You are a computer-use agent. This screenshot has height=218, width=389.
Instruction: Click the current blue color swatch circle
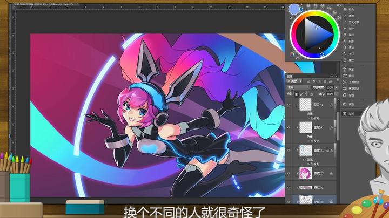pos(294,9)
